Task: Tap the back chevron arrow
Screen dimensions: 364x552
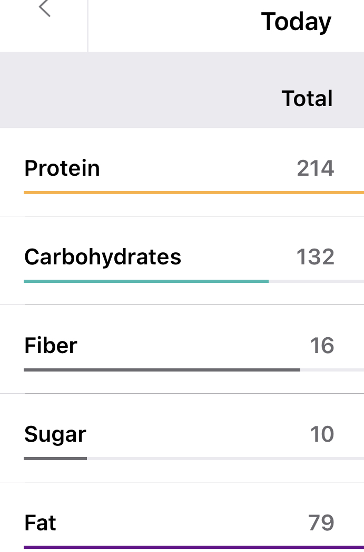Action: [45, 8]
